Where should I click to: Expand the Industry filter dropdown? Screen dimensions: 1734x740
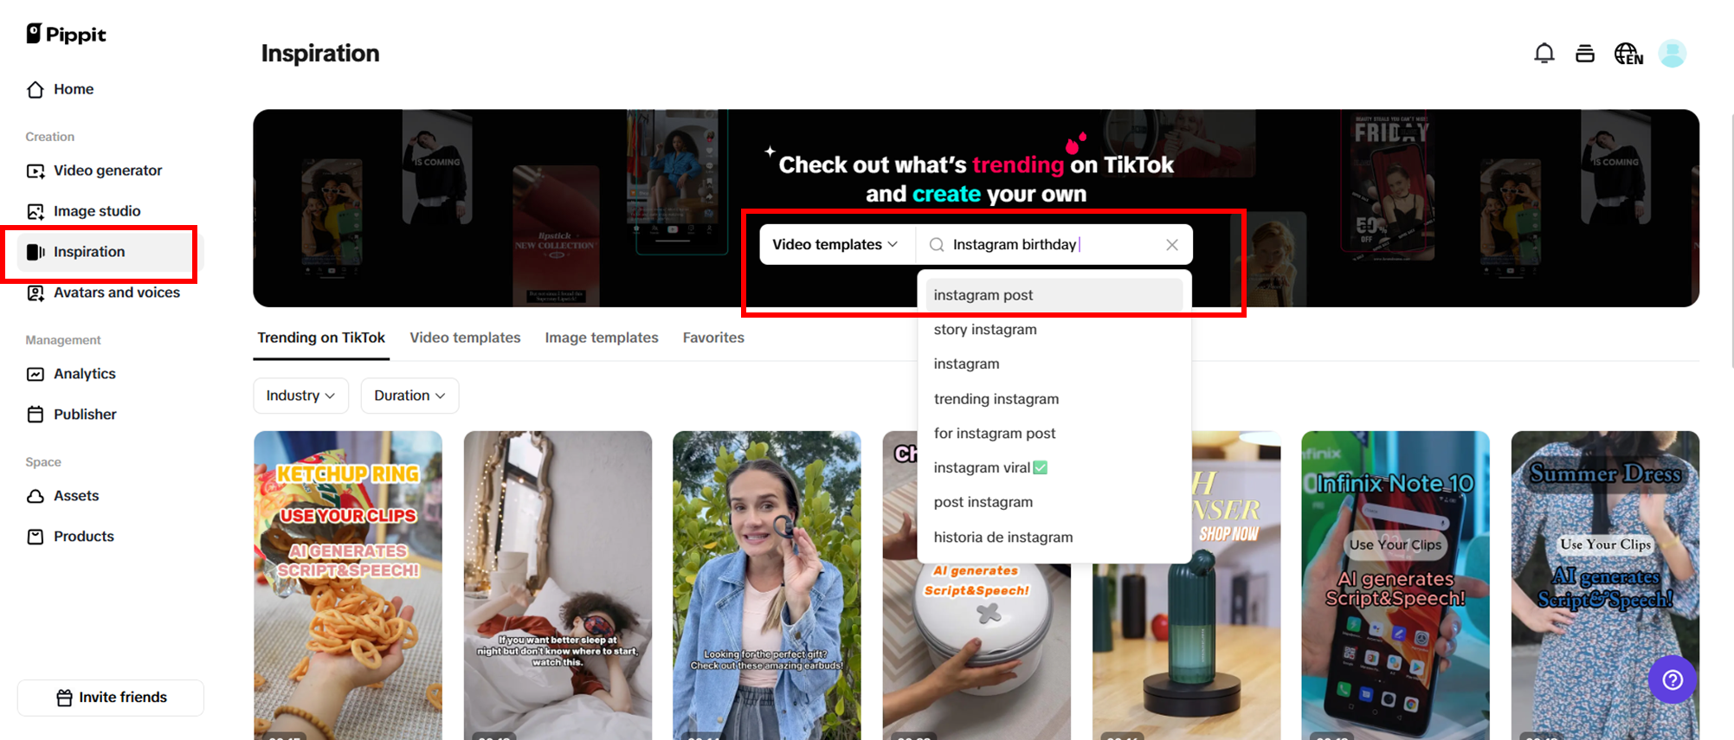pyautogui.click(x=300, y=396)
